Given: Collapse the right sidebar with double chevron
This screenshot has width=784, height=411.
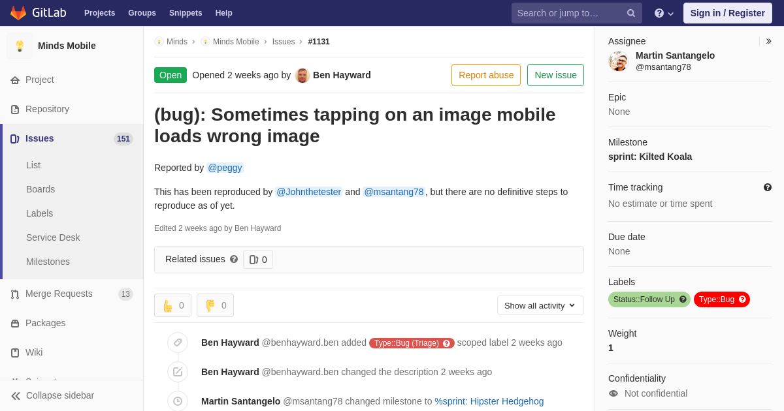Looking at the screenshot, I should [x=768, y=41].
